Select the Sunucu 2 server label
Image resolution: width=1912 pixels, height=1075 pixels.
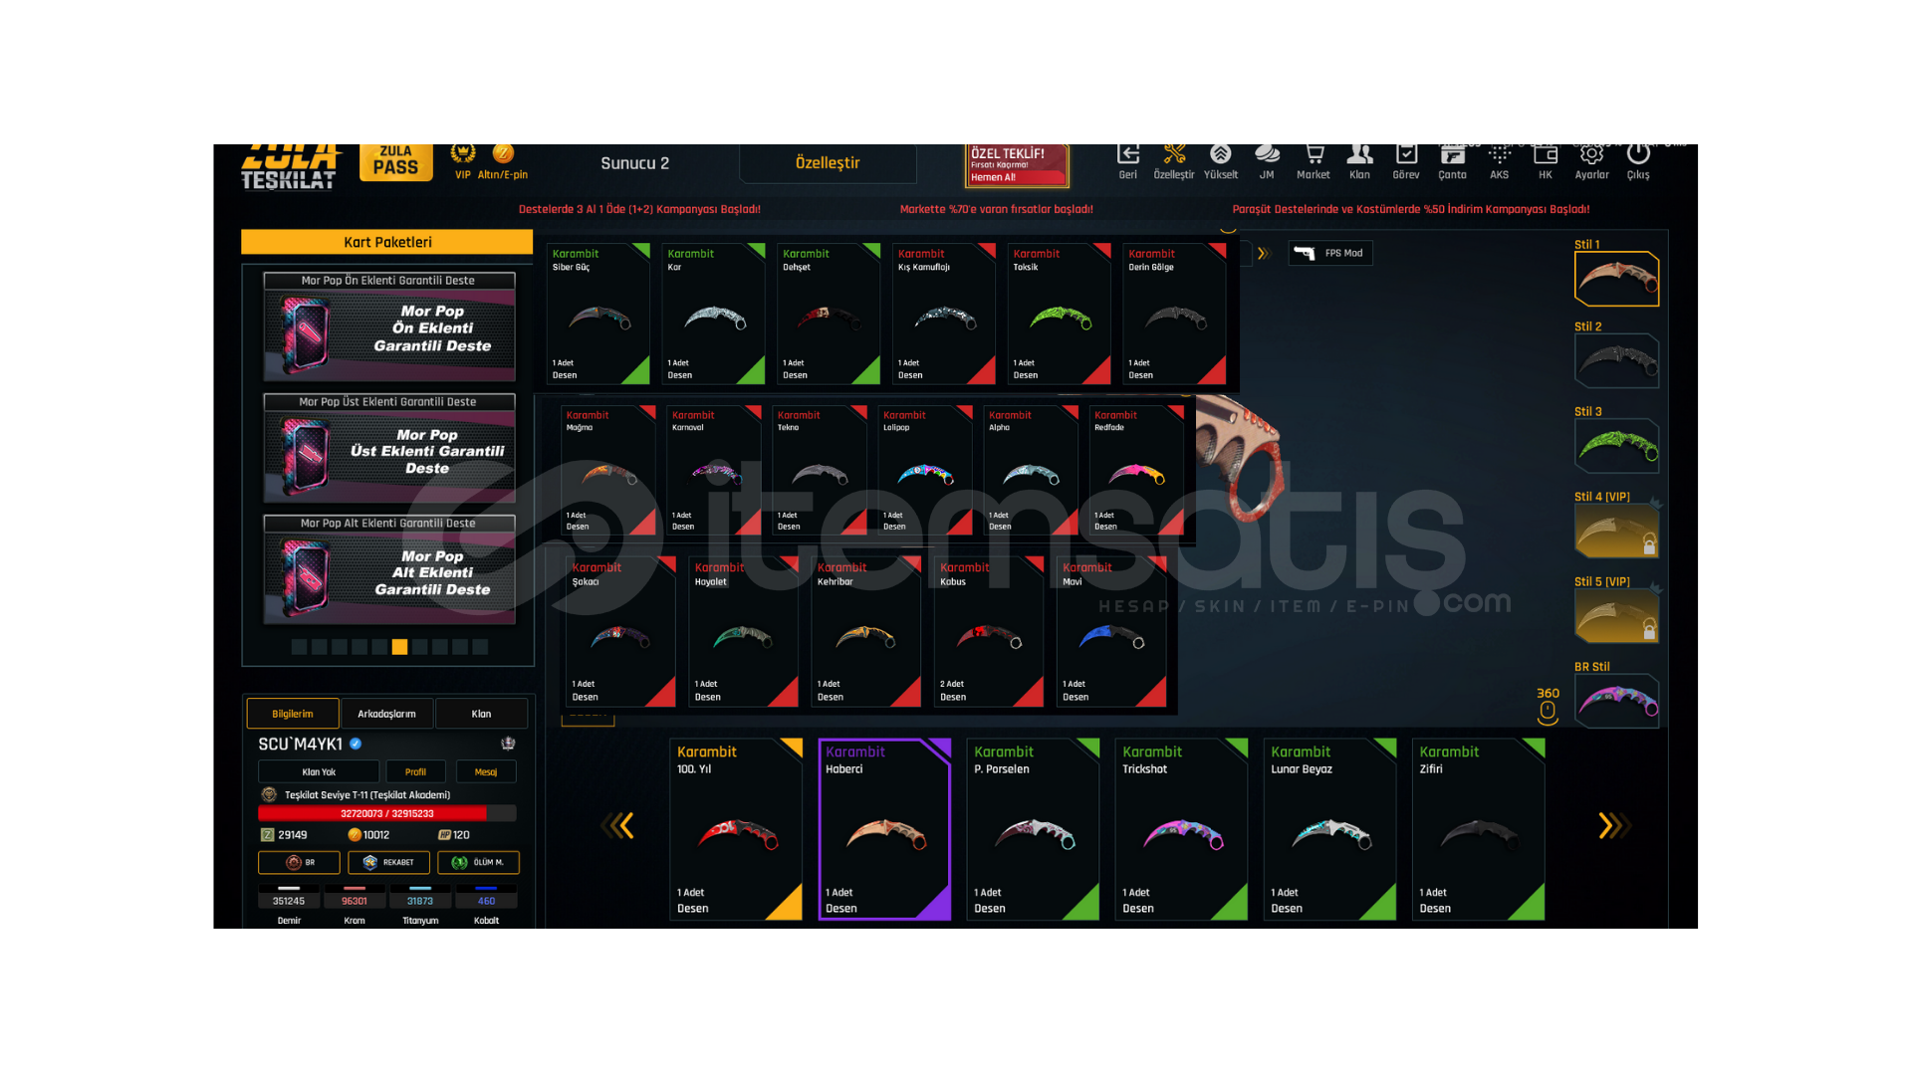(x=635, y=163)
